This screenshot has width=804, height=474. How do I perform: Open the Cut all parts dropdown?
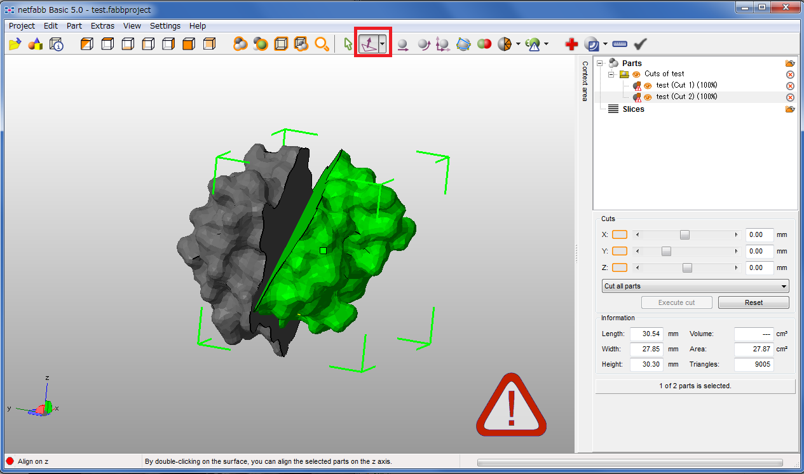695,286
